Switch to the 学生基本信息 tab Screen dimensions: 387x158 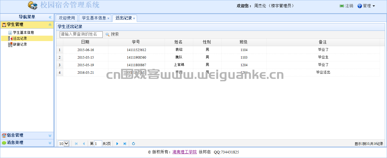tap(94, 18)
